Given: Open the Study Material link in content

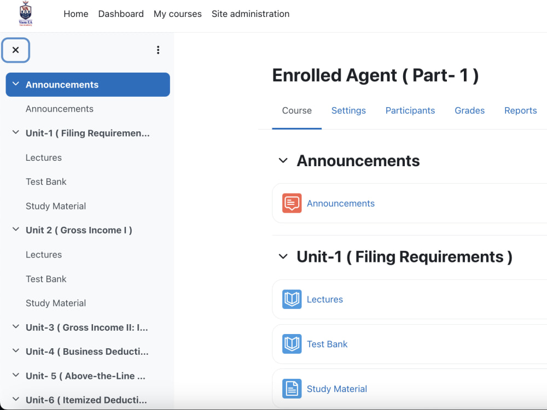Looking at the screenshot, I should pos(336,389).
